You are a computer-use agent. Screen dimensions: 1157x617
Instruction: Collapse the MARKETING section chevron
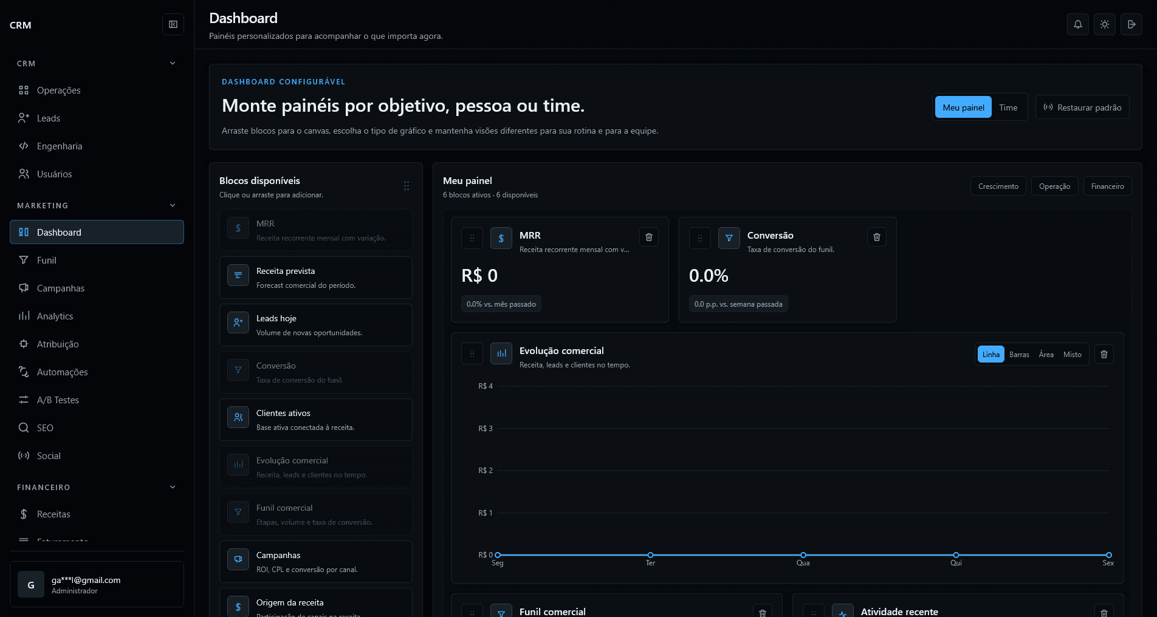pos(173,205)
